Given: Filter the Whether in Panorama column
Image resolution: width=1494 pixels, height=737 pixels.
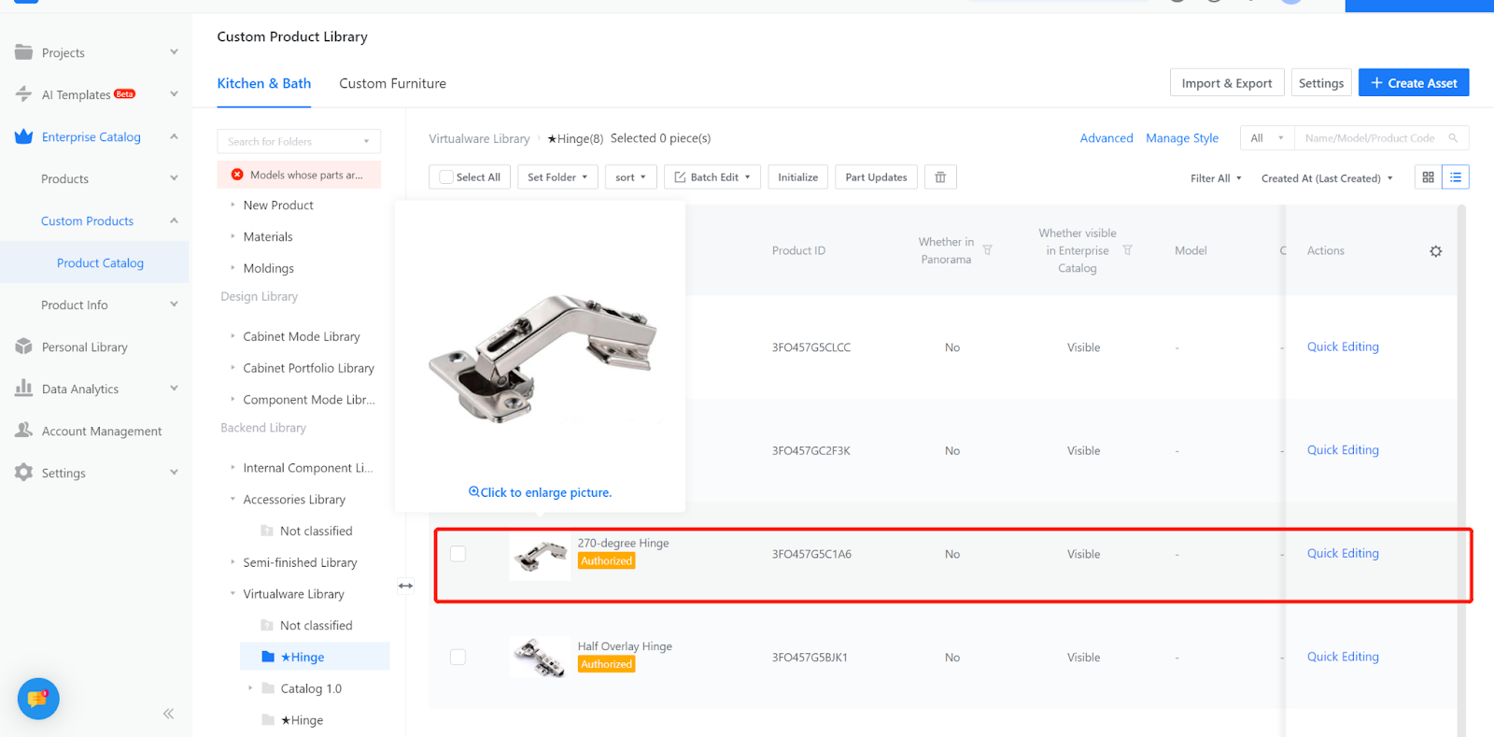Looking at the screenshot, I should [988, 250].
